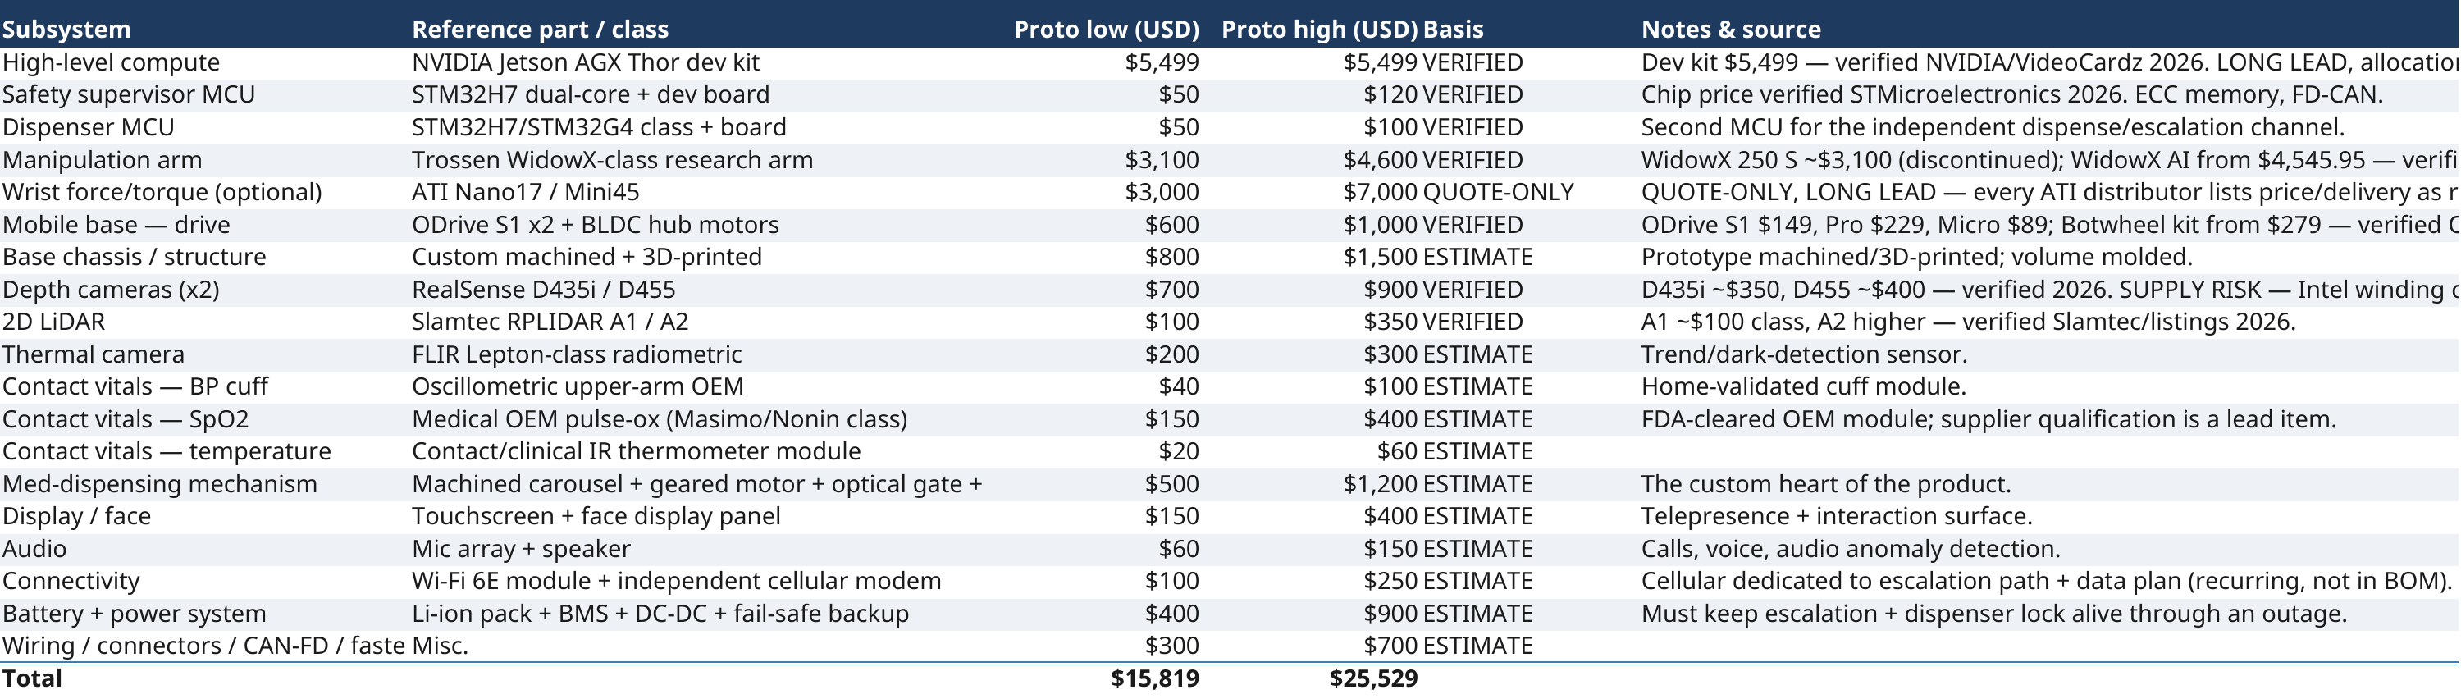Click ATI Nano17 / Mini45 cell

tap(526, 192)
